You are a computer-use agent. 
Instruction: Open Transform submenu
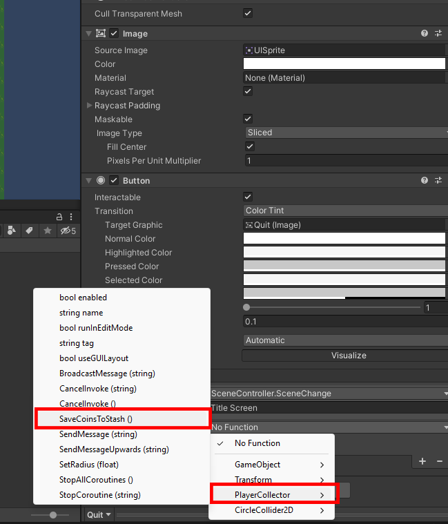[x=271, y=480]
